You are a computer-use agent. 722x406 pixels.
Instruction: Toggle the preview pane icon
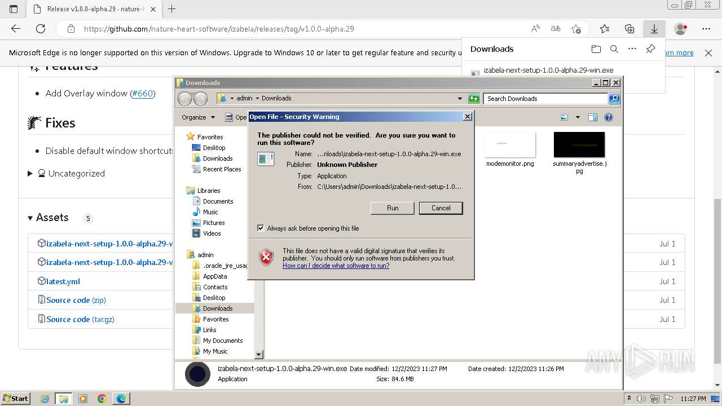(592, 117)
